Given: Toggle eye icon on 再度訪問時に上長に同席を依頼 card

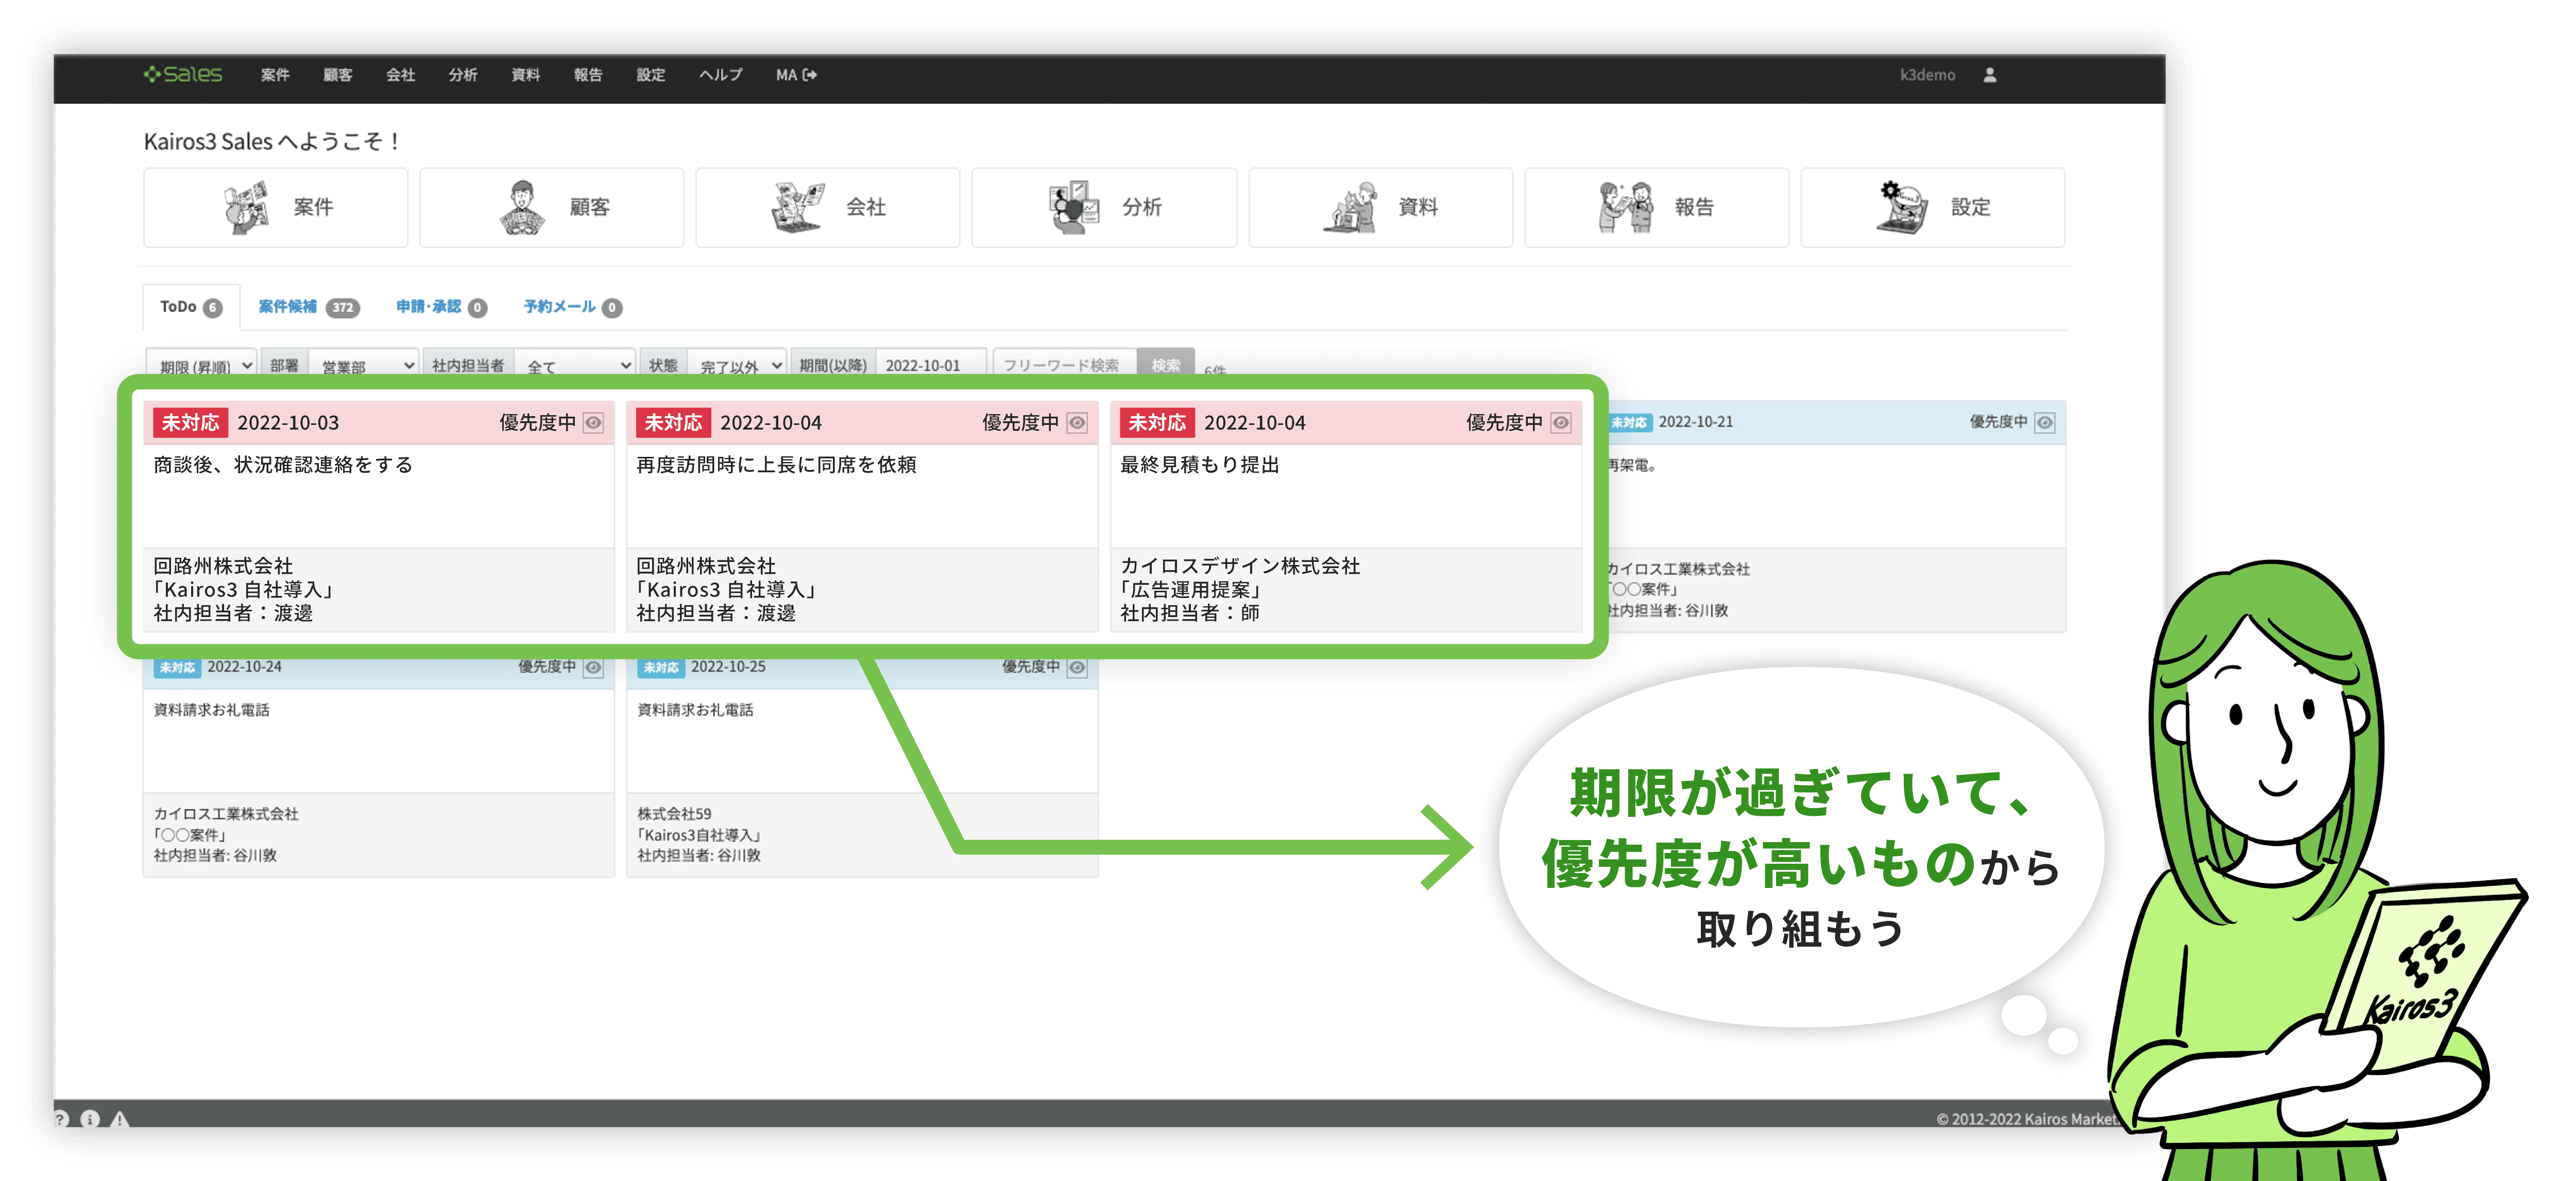Looking at the screenshot, I should pyautogui.click(x=1077, y=423).
